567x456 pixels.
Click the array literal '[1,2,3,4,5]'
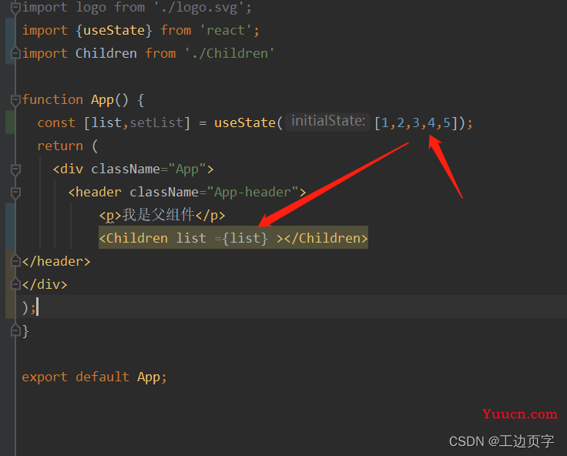point(416,123)
